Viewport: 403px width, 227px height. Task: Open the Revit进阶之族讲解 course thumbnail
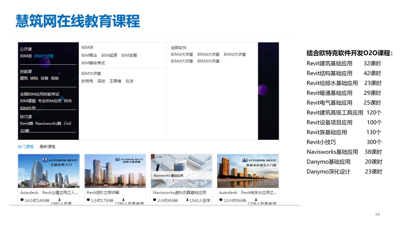tap(115, 171)
